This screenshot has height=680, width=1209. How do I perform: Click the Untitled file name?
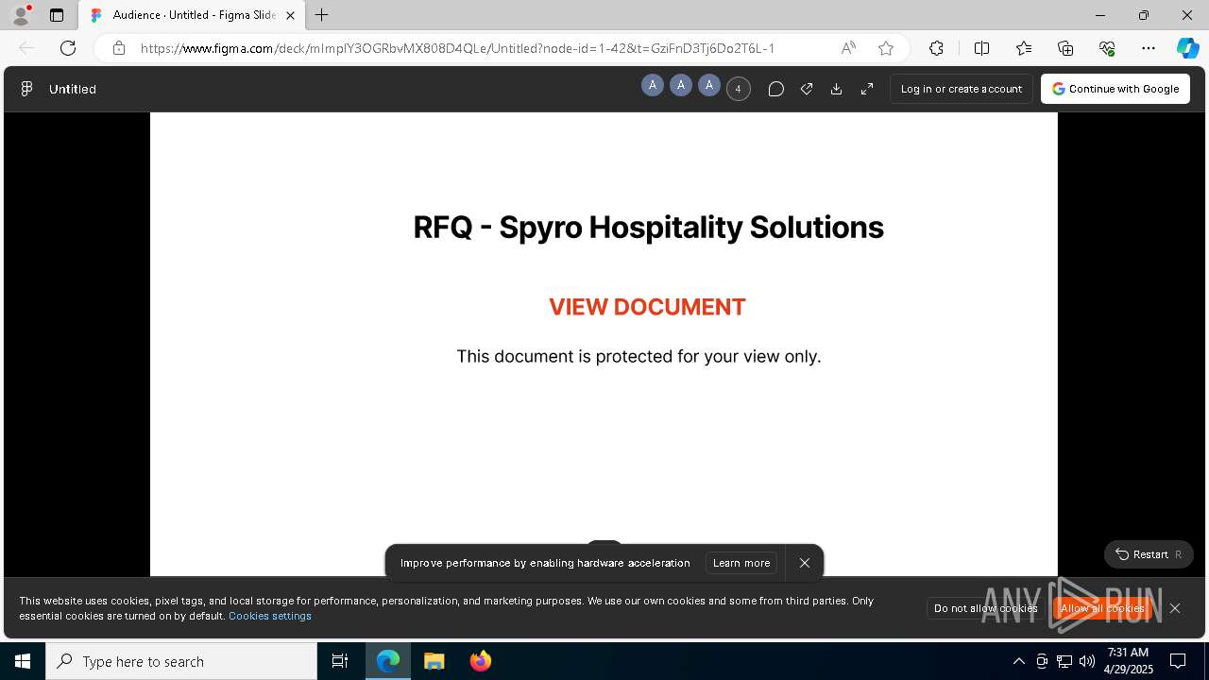click(73, 89)
